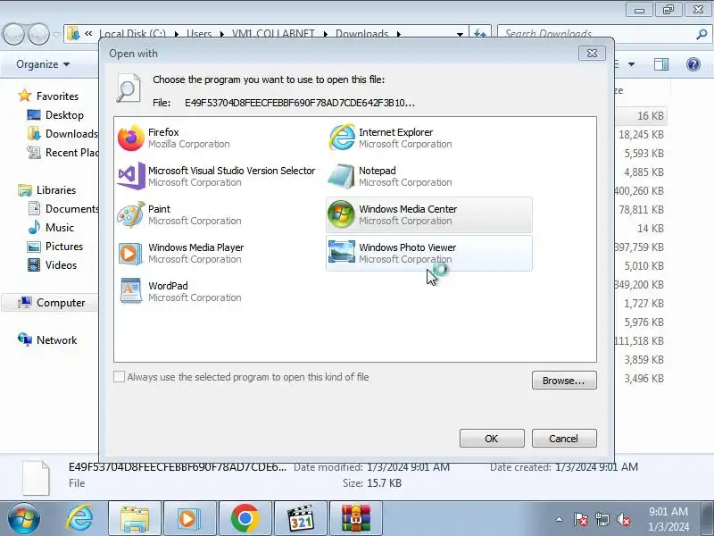Screen dimensions: 714x536
Task: Launch Windows Media Player from the taskbar
Action: 190,519
